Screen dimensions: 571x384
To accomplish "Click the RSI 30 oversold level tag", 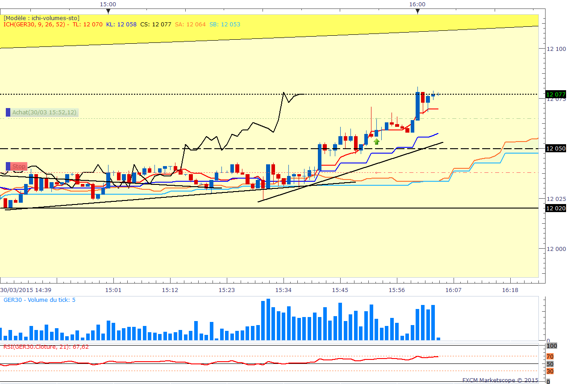I will tap(550, 371).
